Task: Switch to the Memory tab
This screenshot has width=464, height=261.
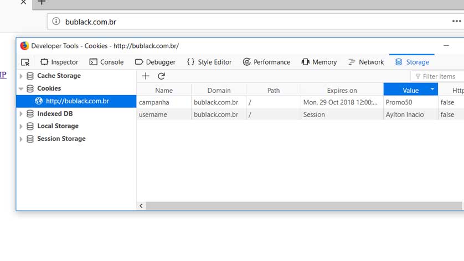Action: coord(319,62)
